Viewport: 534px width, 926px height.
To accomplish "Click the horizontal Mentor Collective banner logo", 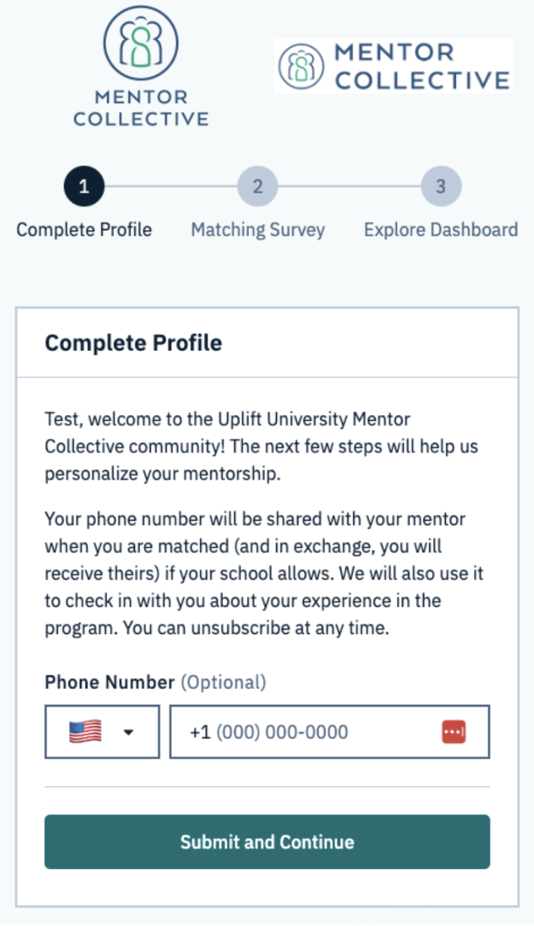I will pyautogui.click(x=394, y=66).
